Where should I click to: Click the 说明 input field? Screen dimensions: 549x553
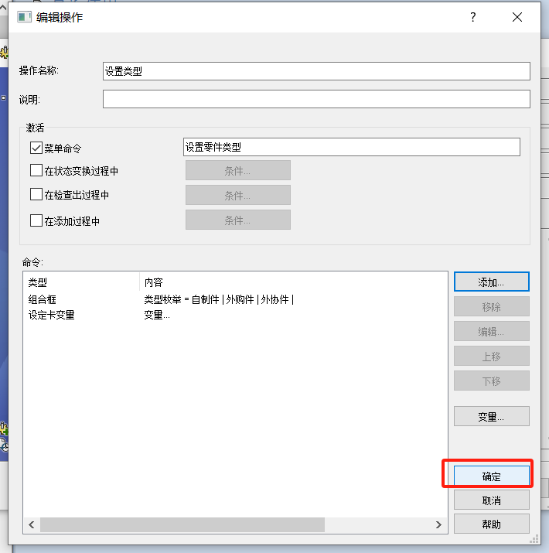[315, 99]
